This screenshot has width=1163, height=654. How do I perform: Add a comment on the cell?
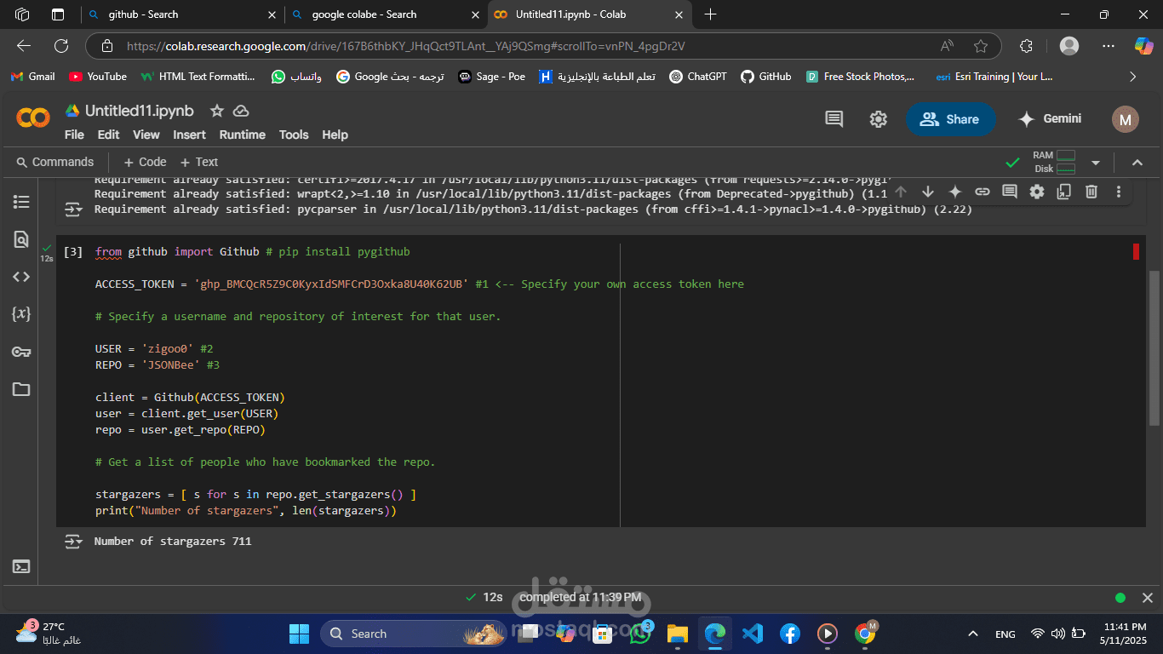coord(1010,192)
